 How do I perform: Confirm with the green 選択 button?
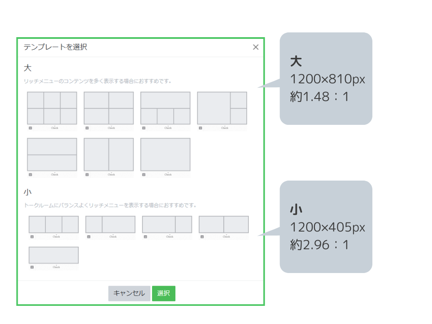pos(163,293)
